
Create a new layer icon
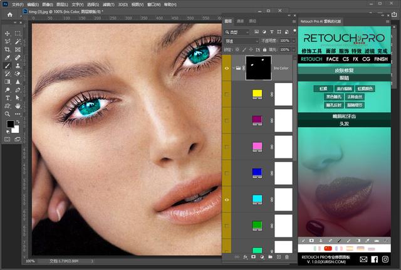278,257
